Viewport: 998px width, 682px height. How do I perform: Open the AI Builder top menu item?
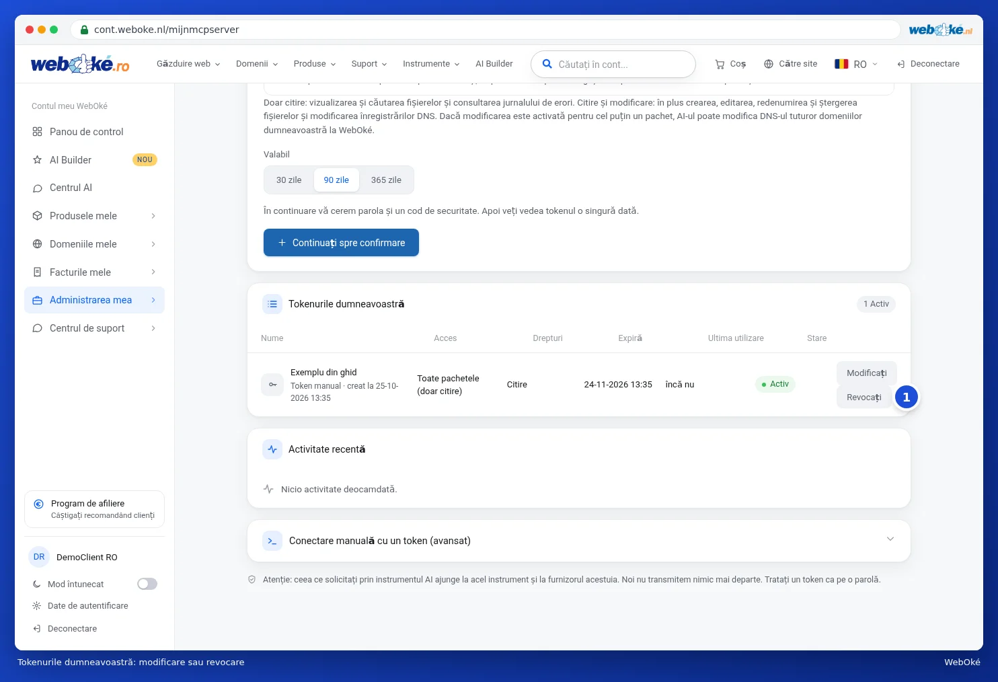(x=494, y=64)
